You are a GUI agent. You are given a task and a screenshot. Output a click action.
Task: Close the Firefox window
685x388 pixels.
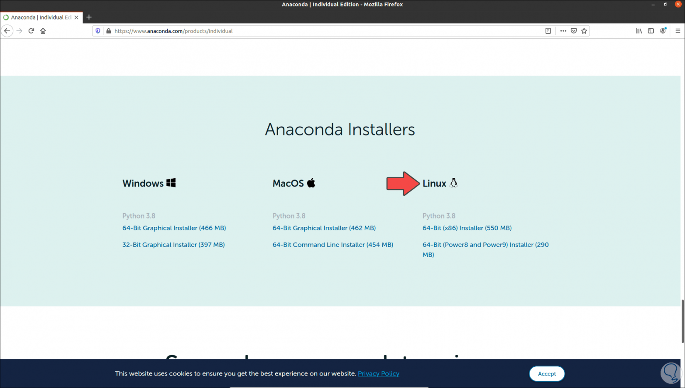coord(678,5)
